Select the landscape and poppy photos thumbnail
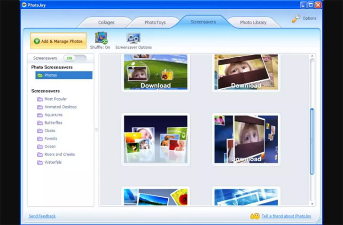This screenshot has width=343, height=225. click(156, 197)
